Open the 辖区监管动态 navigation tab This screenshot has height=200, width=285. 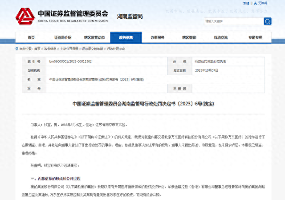coord(94,37)
